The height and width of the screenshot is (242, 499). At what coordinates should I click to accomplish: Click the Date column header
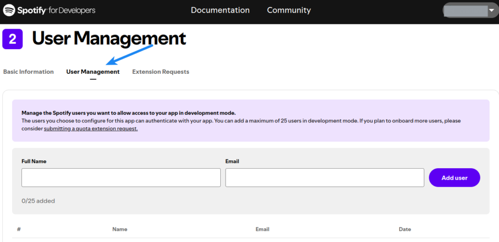coord(405,229)
